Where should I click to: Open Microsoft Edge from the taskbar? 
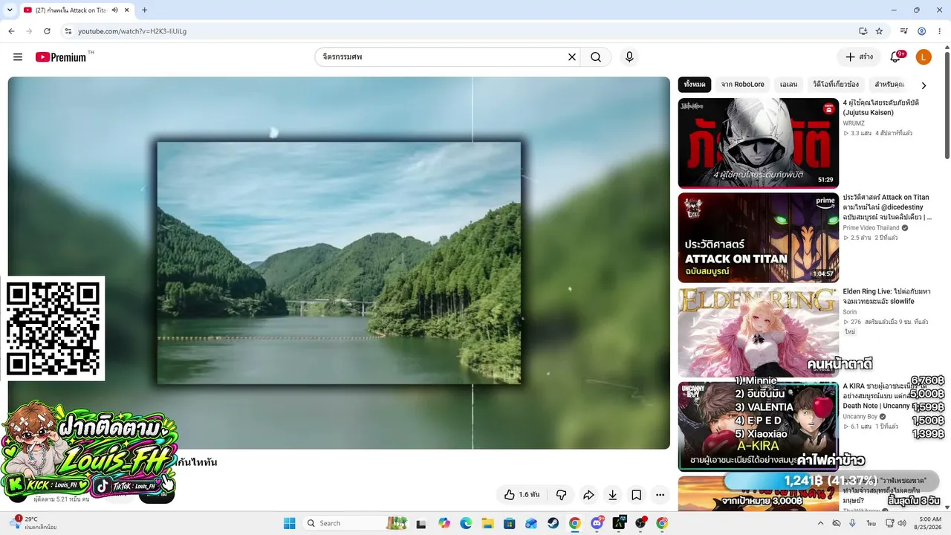466,523
